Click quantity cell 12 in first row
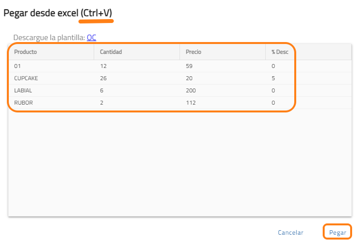The image size is (358, 242). coord(103,66)
